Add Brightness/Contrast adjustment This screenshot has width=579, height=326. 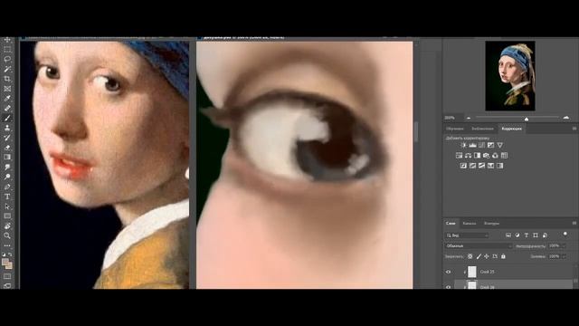464,145
